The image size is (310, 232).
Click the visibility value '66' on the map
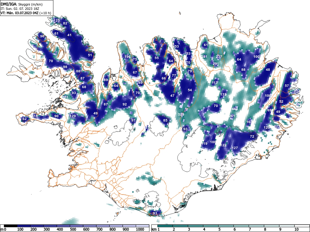(x=164, y=78)
